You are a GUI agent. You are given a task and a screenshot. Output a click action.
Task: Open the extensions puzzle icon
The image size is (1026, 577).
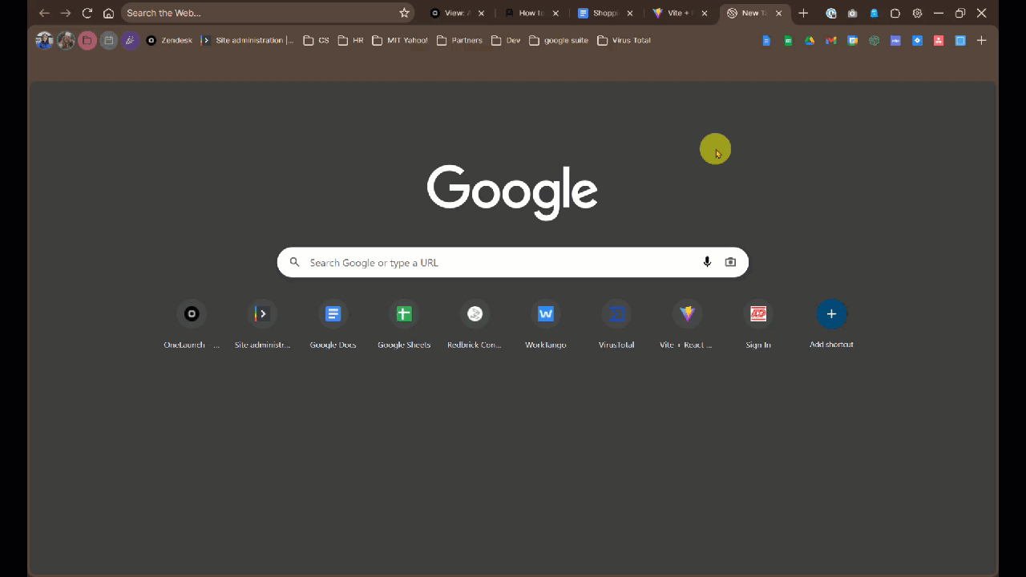pos(896,13)
